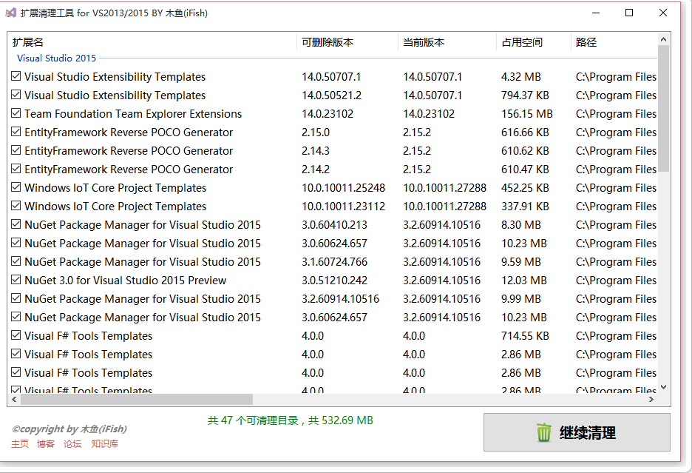Sort by the 当前版本 column header
692x473 pixels.
[x=447, y=42]
